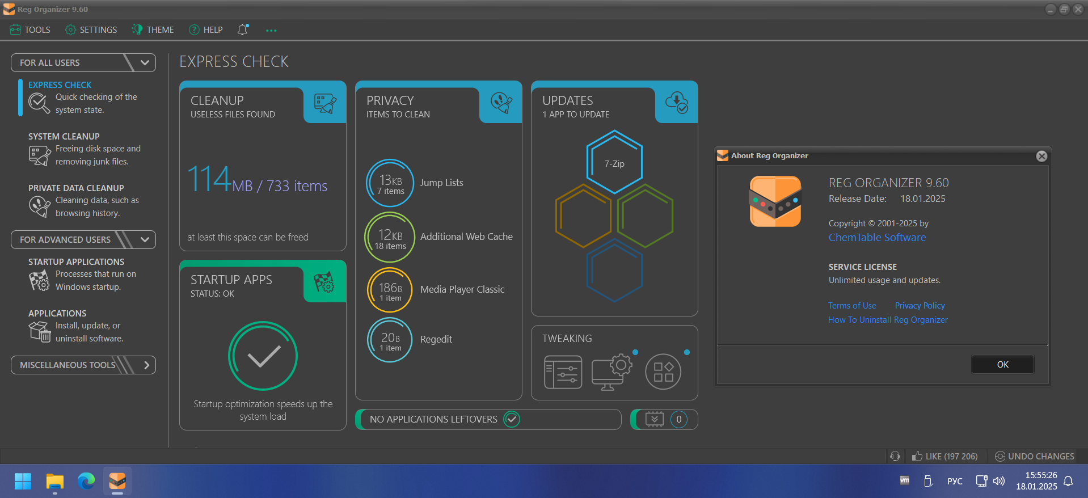1088x498 pixels.
Task: Click the РУС language indicator in tray
Action: 955,481
